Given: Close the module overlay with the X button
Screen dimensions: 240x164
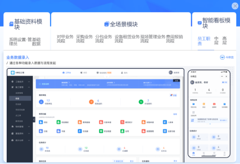Looking at the screenshot, I should tap(235, 6).
